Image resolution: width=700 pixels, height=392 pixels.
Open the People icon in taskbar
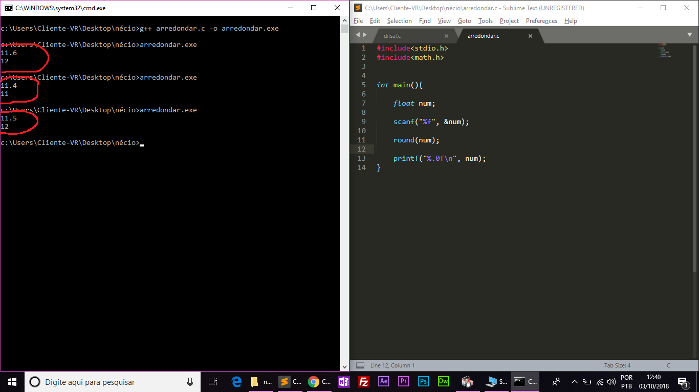click(x=556, y=382)
